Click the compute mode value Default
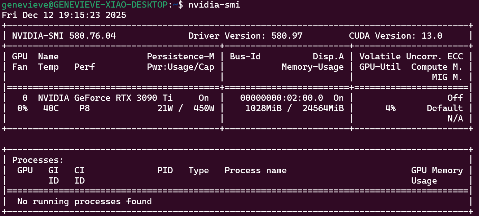The height and width of the screenshot is (216, 479). point(445,108)
